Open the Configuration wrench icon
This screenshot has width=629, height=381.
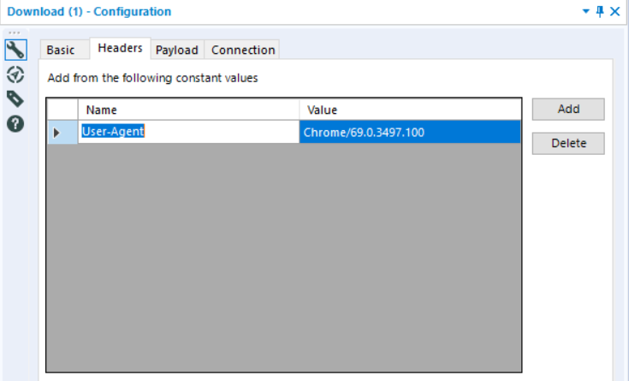point(15,50)
